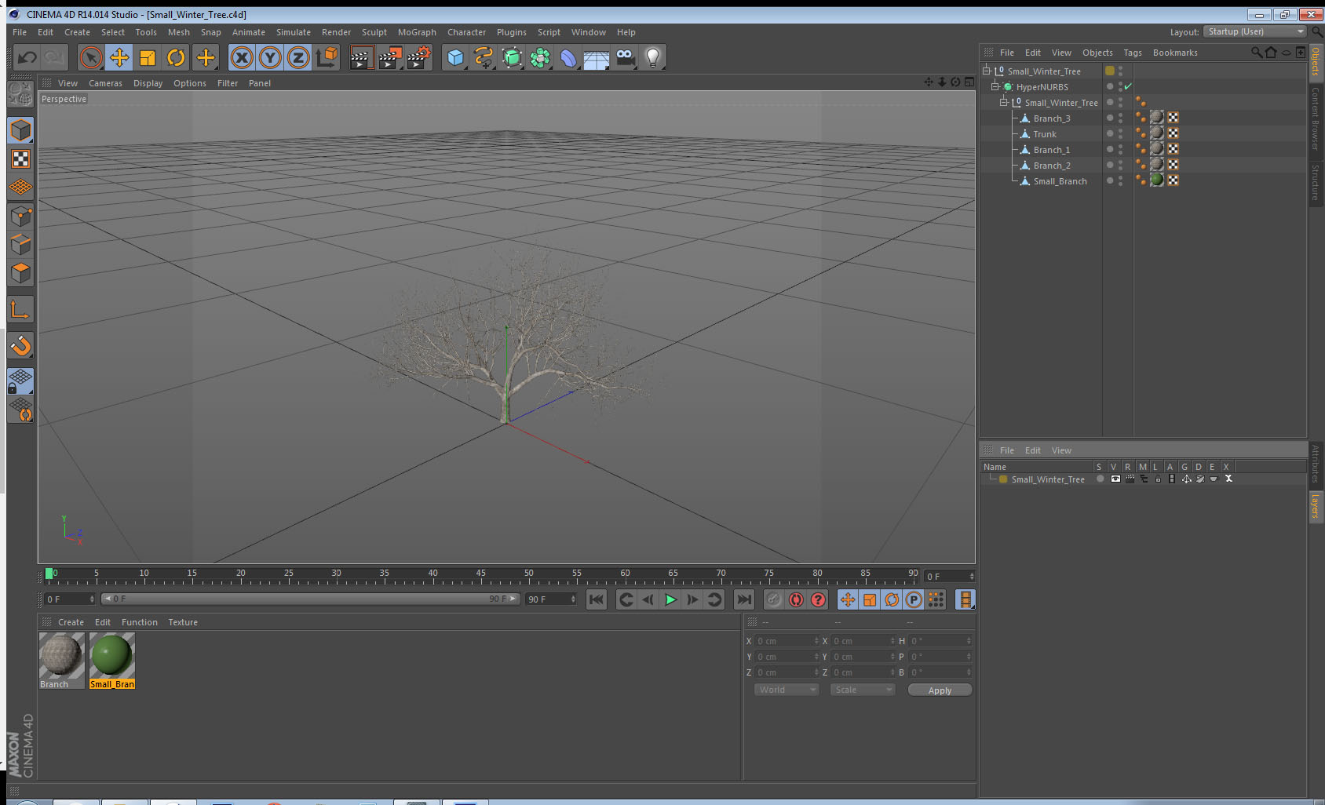Image resolution: width=1325 pixels, height=805 pixels.
Task: Toggle Autokeying button
Action: 796,599
